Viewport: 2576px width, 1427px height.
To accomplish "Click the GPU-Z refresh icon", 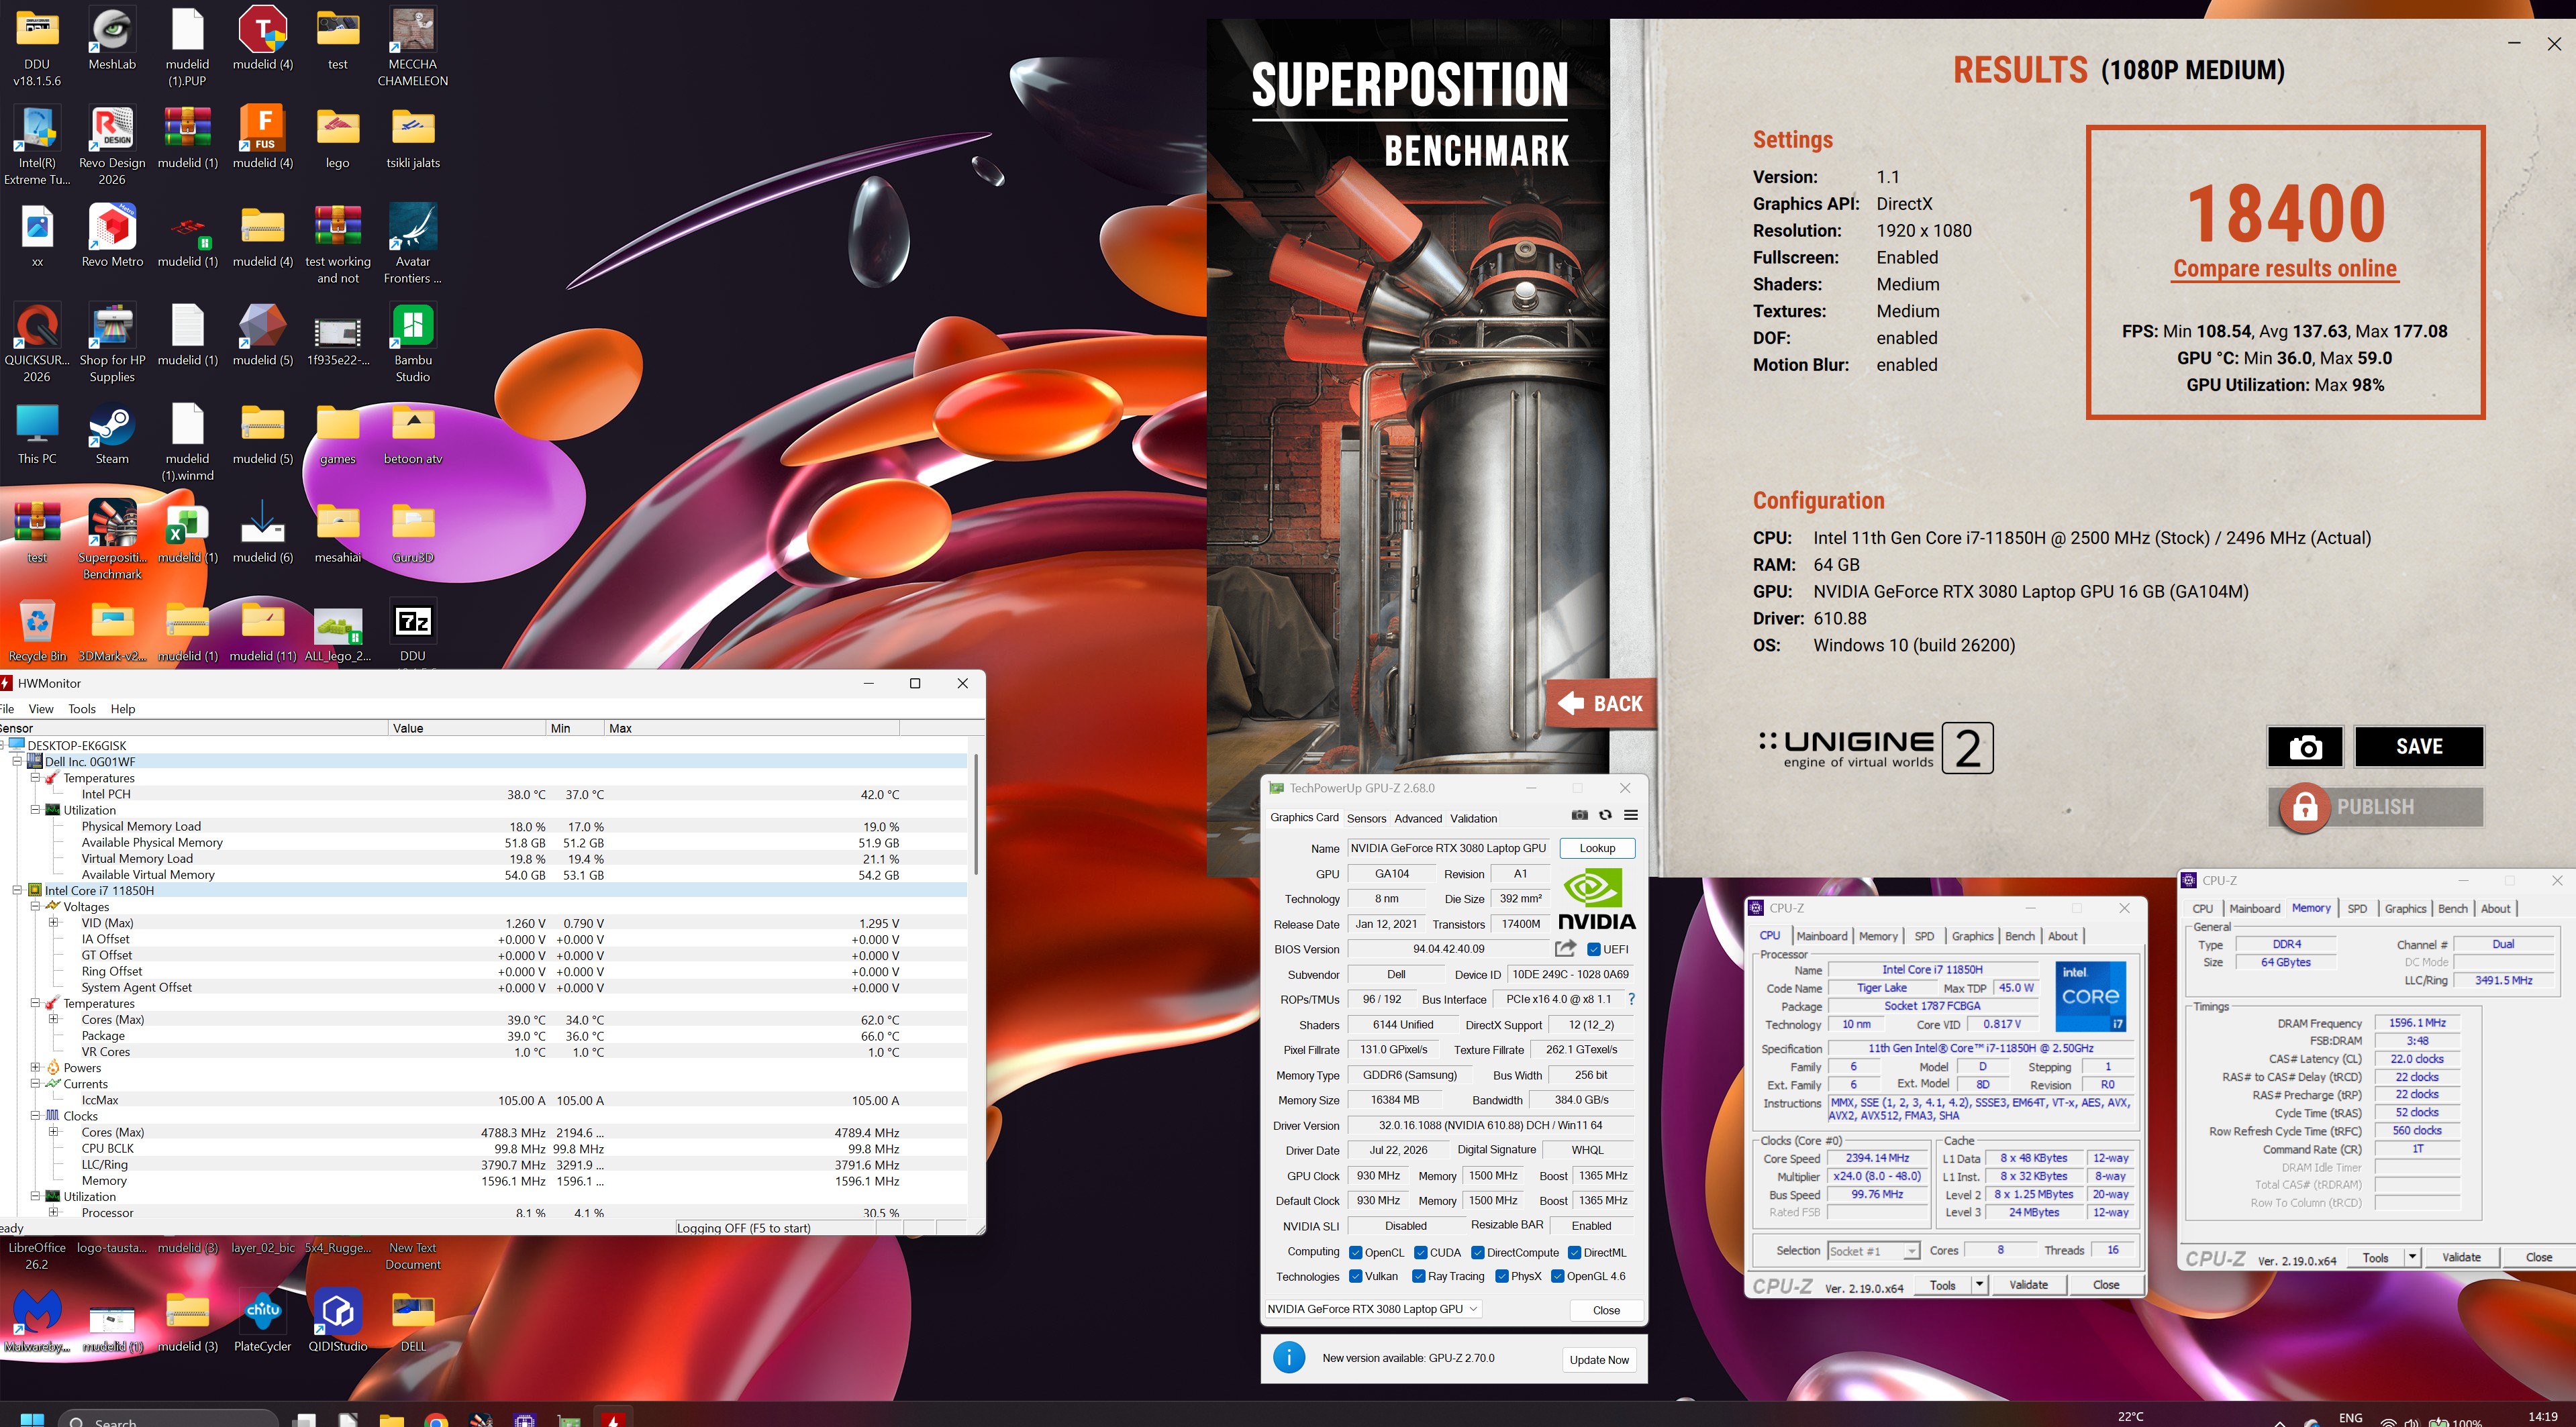I will tap(1605, 815).
